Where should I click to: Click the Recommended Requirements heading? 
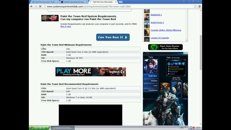pos(69,84)
